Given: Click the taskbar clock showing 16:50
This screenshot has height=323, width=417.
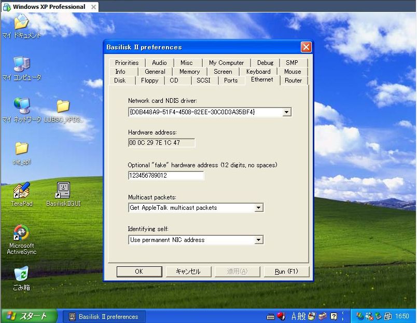Looking at the screenshot, I should click(x=402, y=316).
